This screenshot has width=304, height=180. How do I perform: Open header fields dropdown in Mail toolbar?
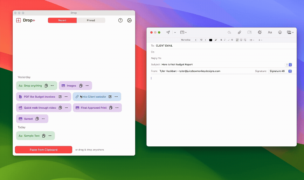183,32
